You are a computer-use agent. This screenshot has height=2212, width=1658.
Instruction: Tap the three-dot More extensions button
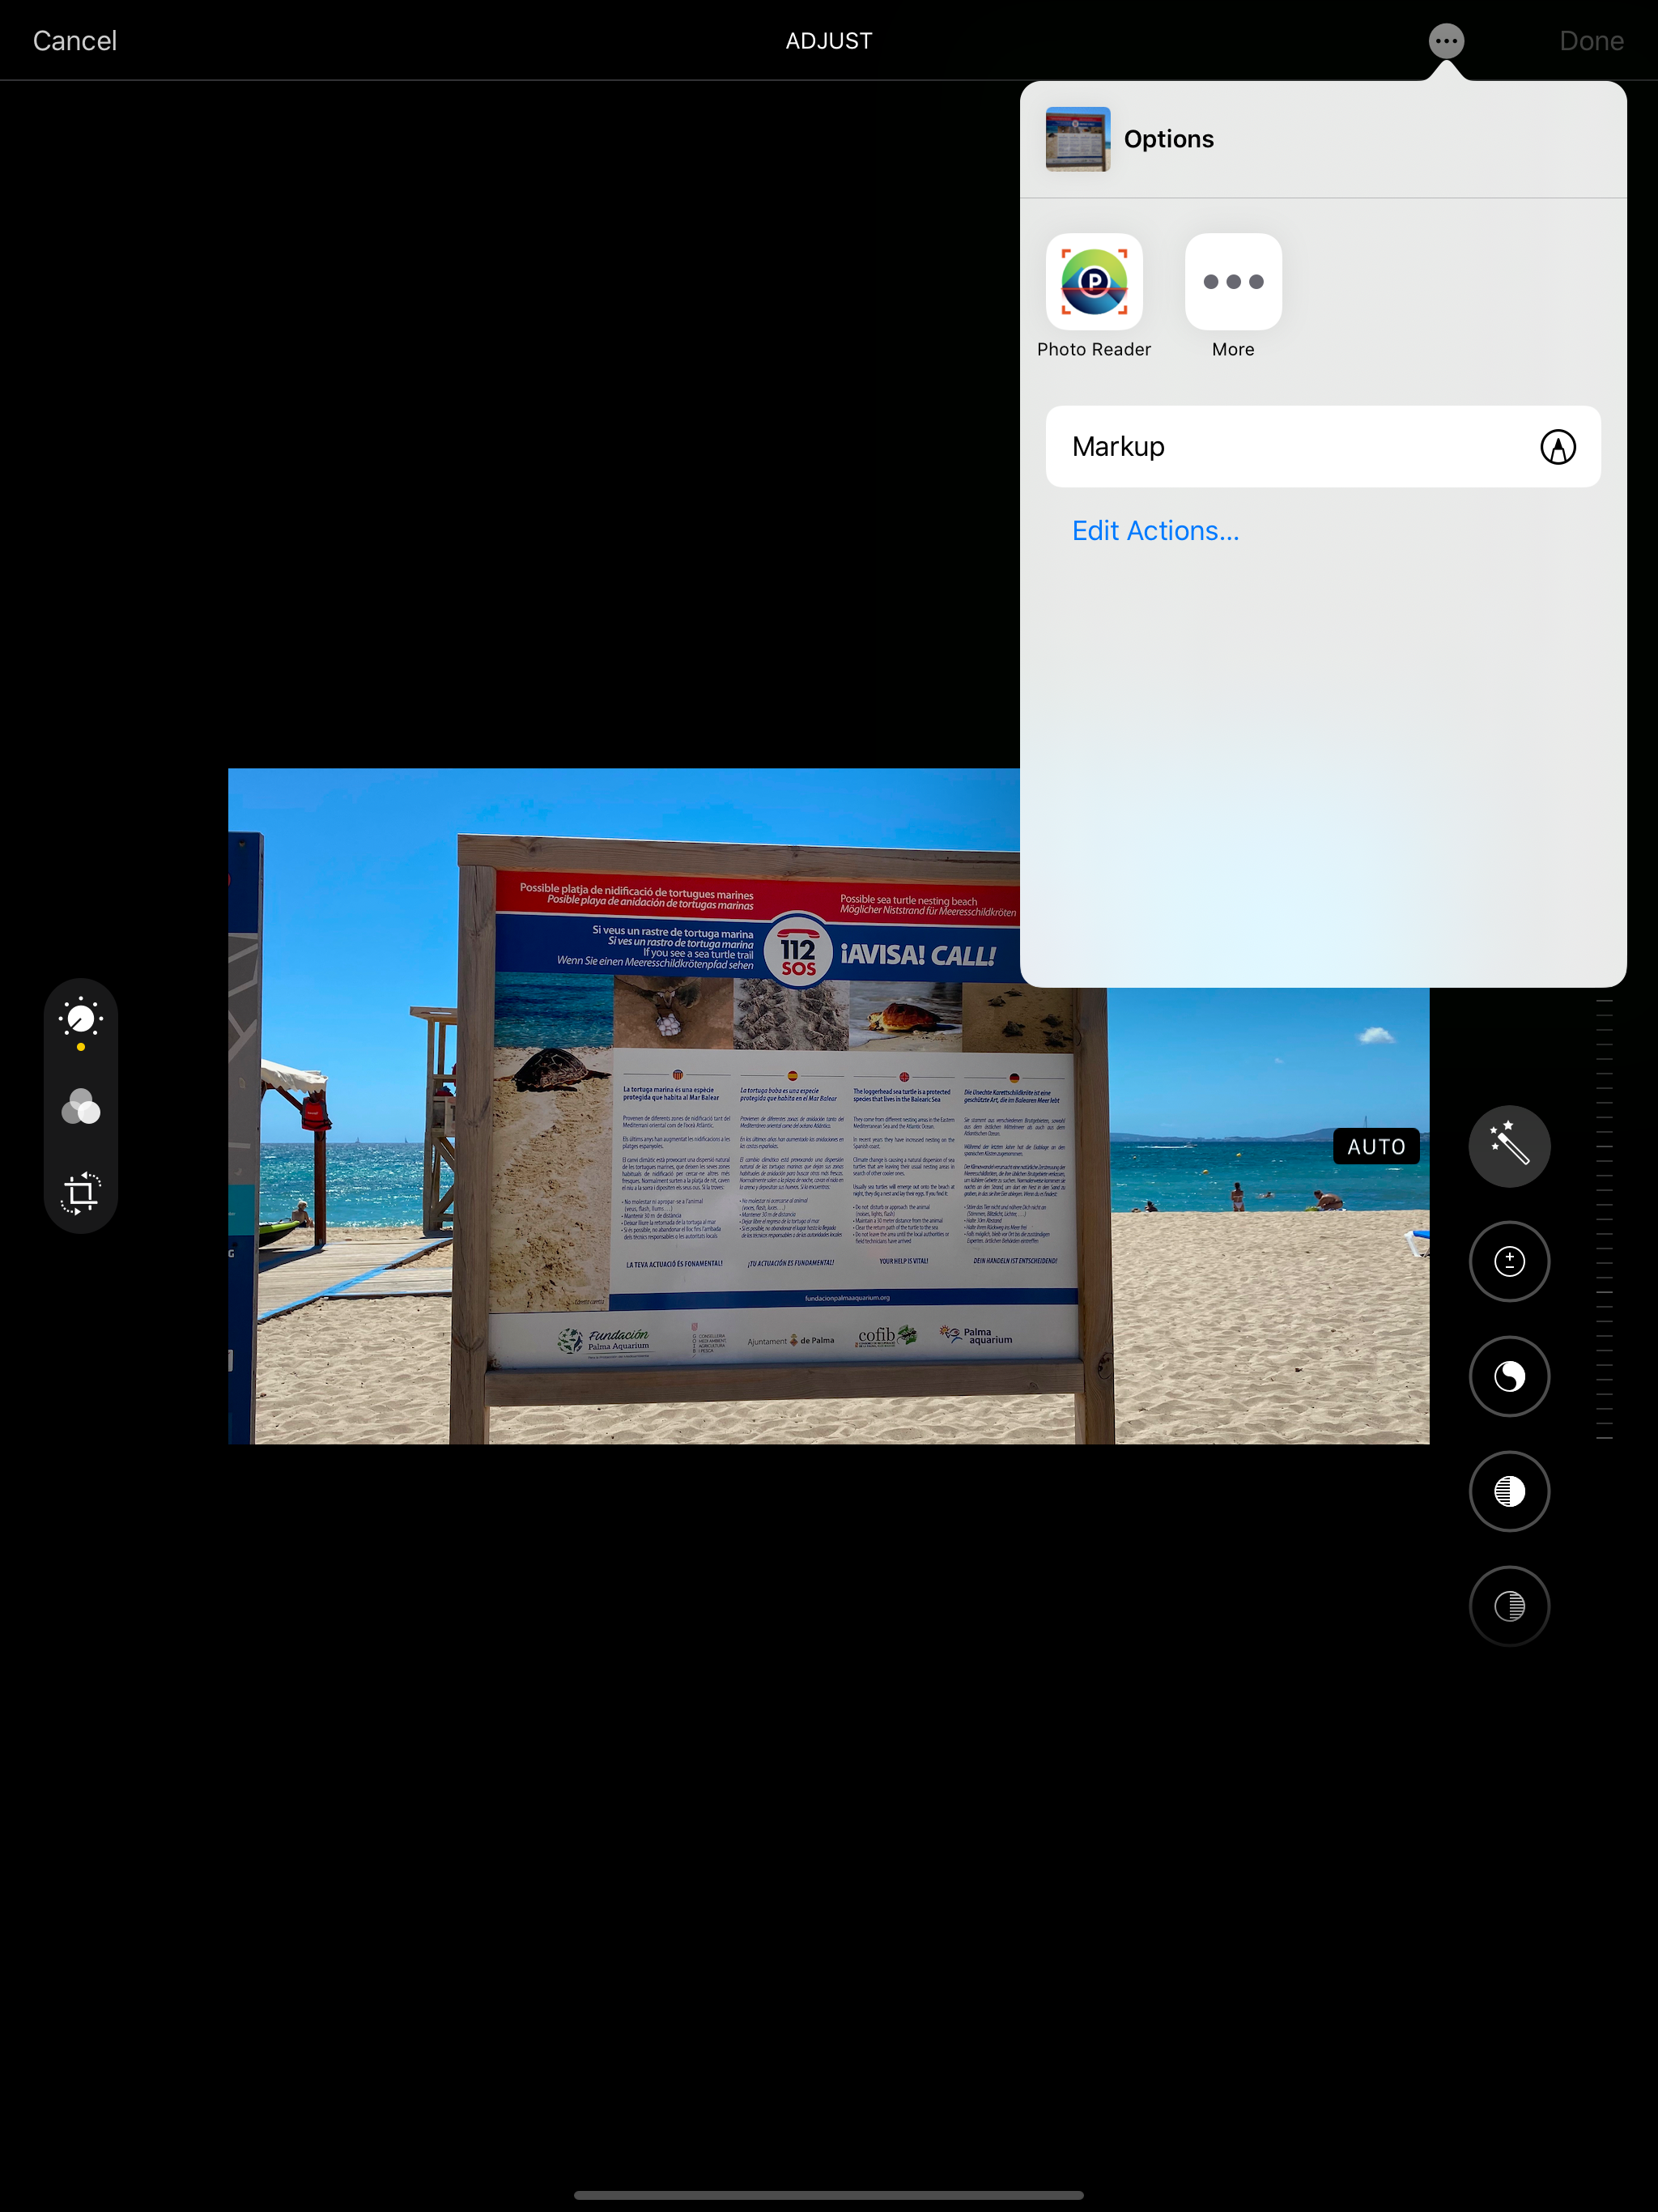click(1232, 282)
